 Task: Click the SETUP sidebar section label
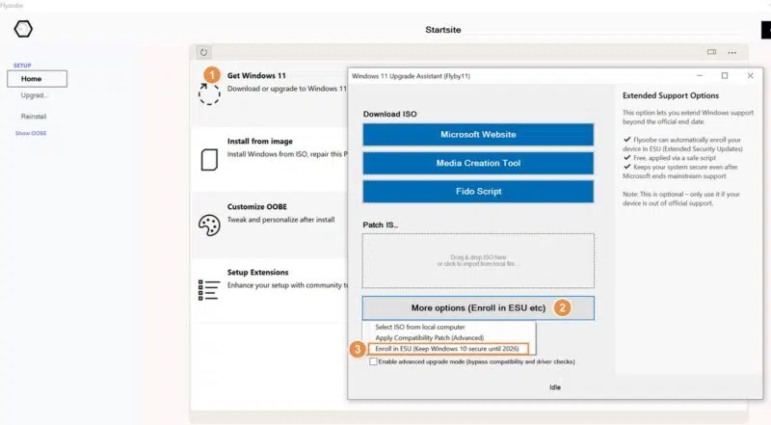pyautogui.click(x=22, y=66)
